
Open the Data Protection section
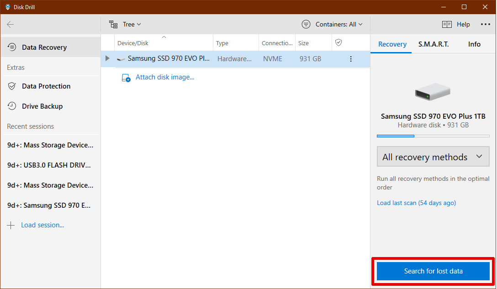[46, 86]
